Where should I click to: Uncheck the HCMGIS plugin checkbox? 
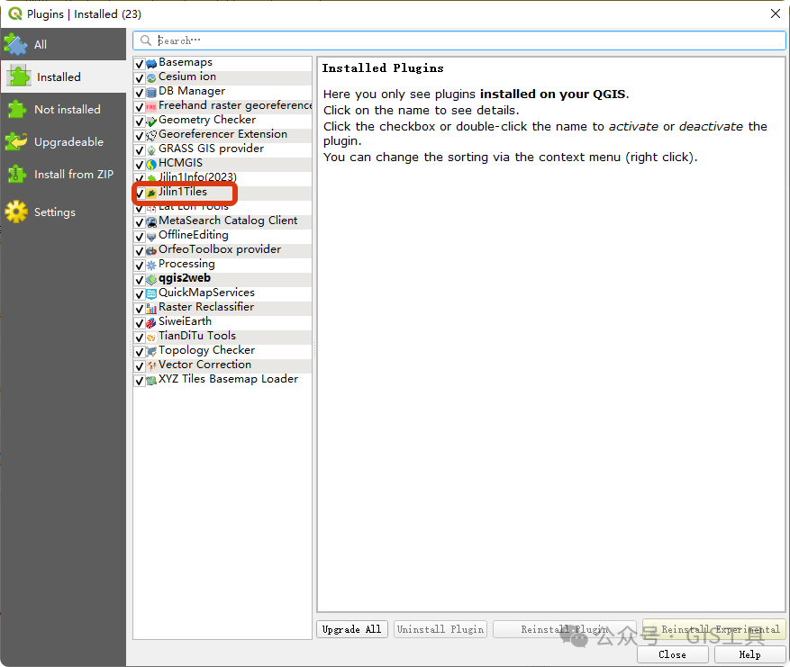140,165
